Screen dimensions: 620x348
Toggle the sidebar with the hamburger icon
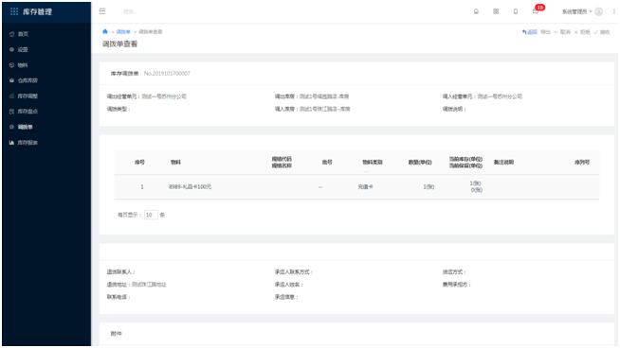102,11
